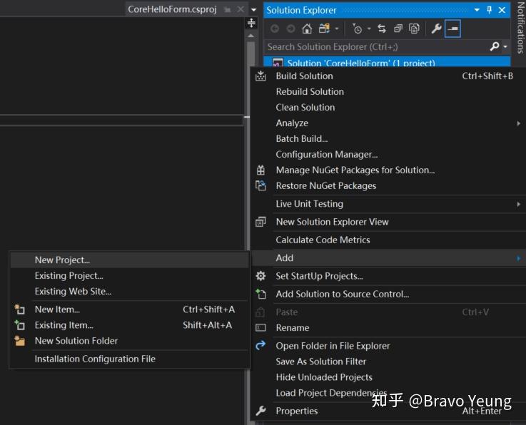The height and width of the screenshot is (425, 526).
Task: Click the Pending Changes Filter clock icon
Action: point(357,29)
